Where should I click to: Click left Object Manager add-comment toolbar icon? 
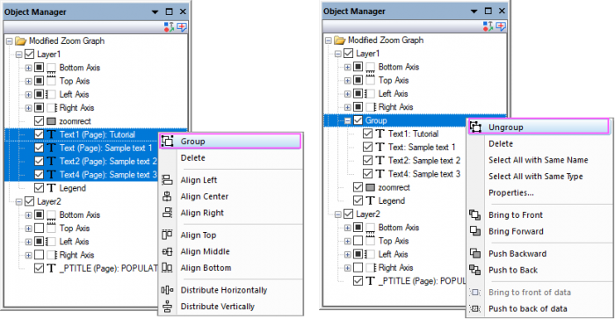point(182,27)
